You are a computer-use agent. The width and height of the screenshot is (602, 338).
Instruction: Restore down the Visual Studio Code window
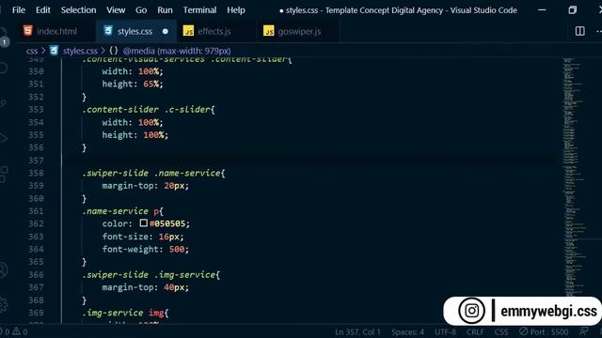click(573, 10)
